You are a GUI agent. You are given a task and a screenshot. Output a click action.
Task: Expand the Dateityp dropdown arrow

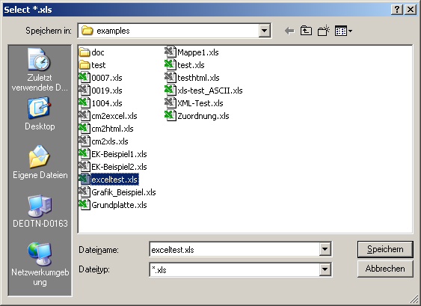tap(325, 269)
